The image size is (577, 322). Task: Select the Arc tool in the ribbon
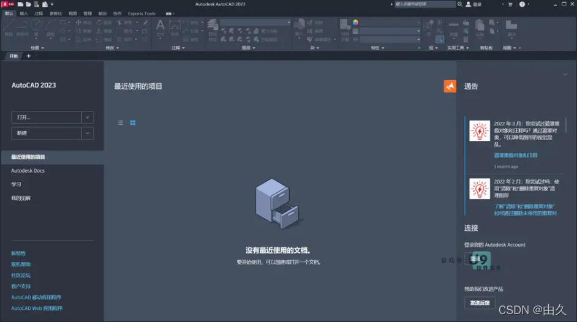50,27
